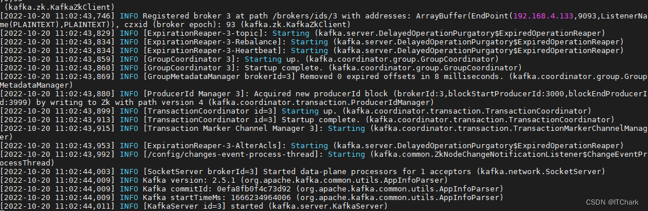This screenshot has width=648, height=211.
Task: Click the cyan 'Starting' after Transaction Marker Channel Manager
Action: (x=347, y=128)
